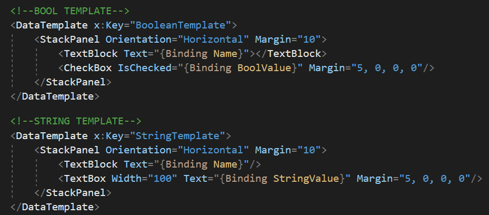Click the last closing DataTemplate tag
The height and width of the screenshot is (215, 489).
[x=55, y=207]
